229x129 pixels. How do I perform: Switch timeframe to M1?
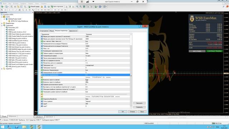pos(38,10)
